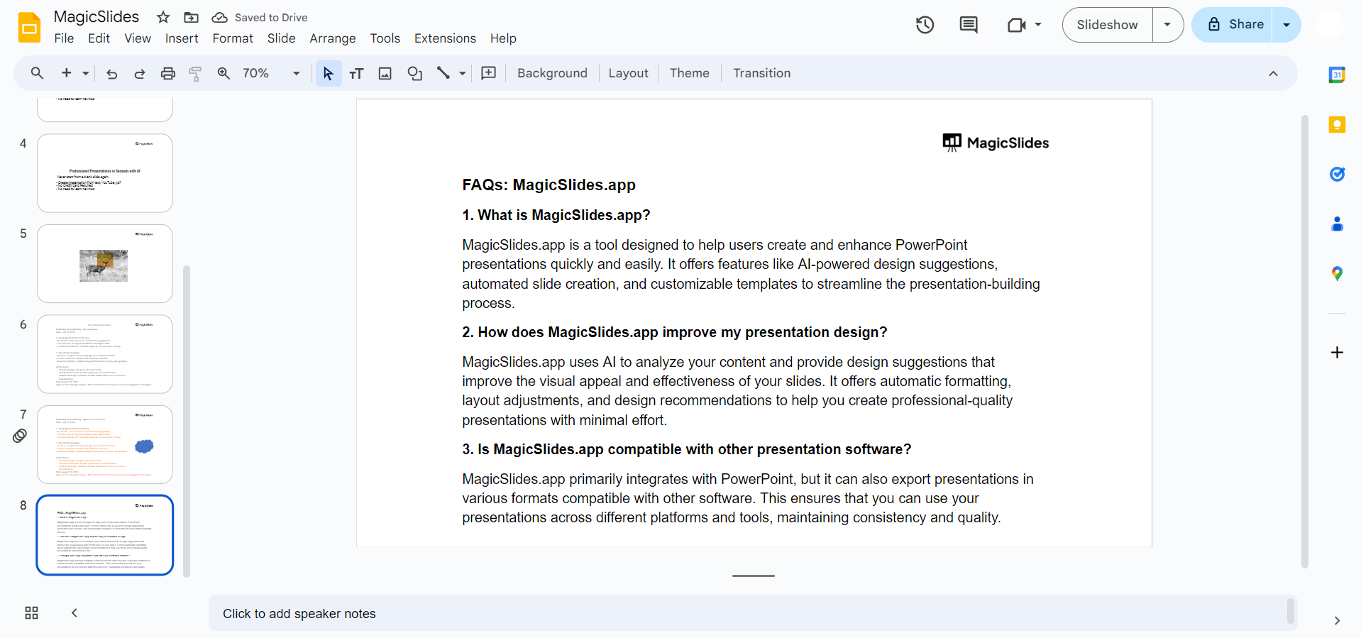
Task: Click the Theme button
Action: tap(690, 73)
